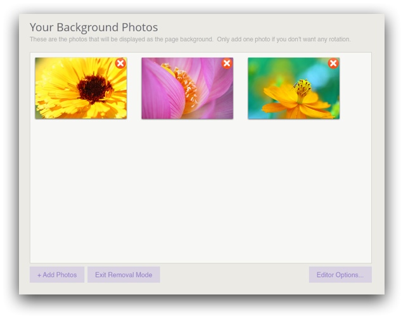This screenshot has width=408, height=316.
Task: Click the dark center of the yellow daisy
Action: click(95, 89)
